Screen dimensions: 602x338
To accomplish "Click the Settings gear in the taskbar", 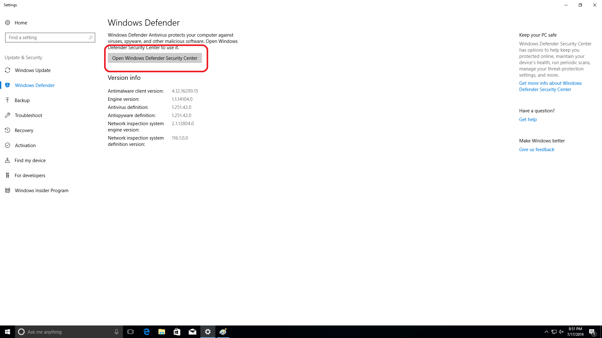I will (208, 332).
